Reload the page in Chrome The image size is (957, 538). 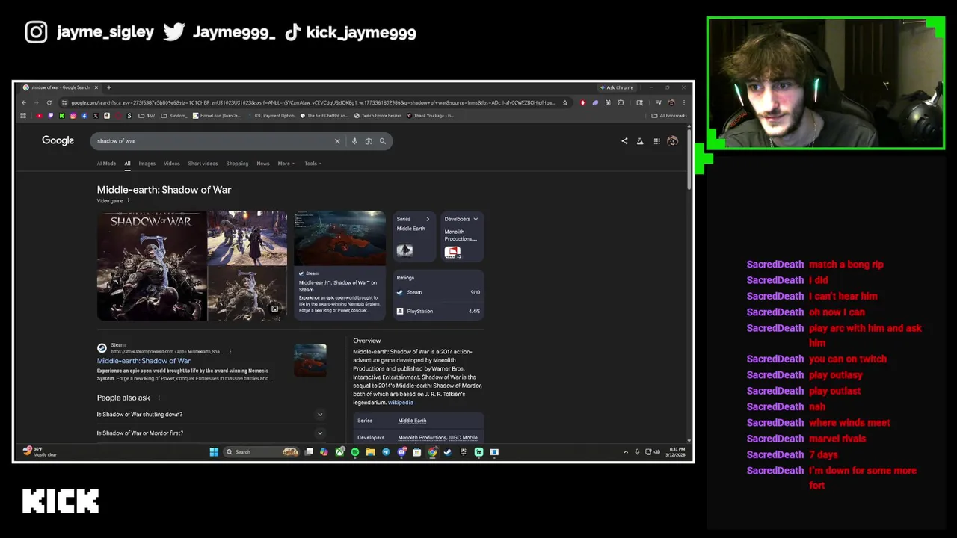[49, 102]
